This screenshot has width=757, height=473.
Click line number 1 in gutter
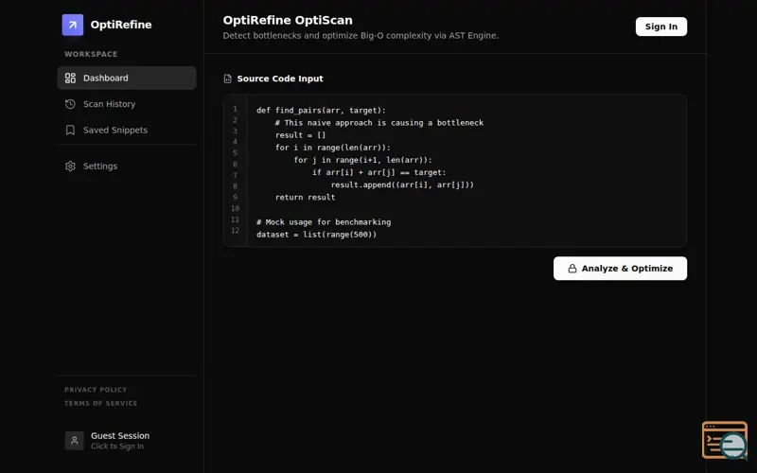[235, 109]
